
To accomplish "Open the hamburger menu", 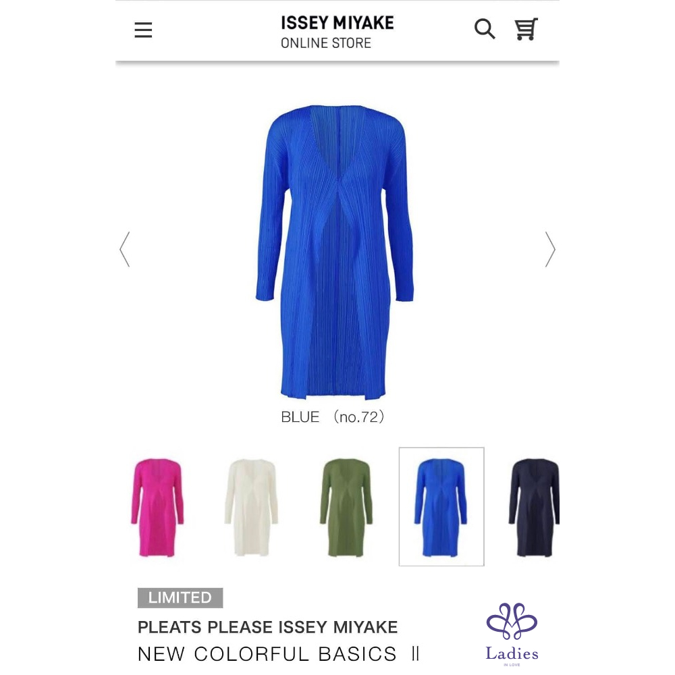I will tap(143, 30).
